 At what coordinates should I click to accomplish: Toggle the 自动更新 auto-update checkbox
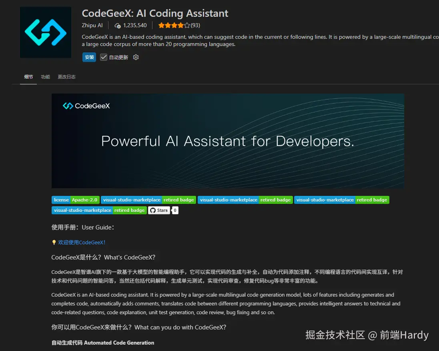104,57
